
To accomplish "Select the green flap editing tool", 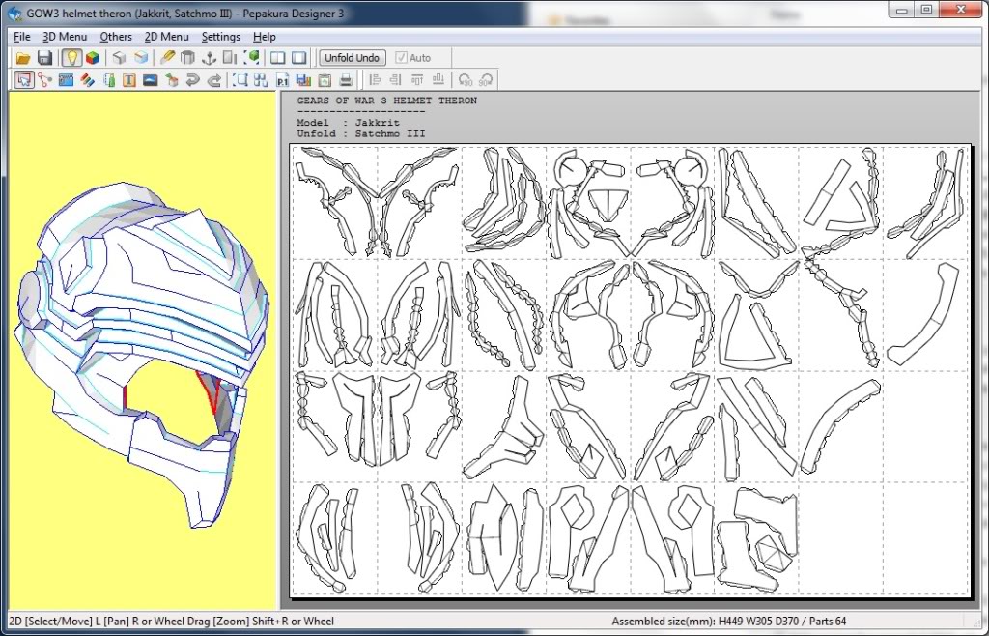I will 109,80.
